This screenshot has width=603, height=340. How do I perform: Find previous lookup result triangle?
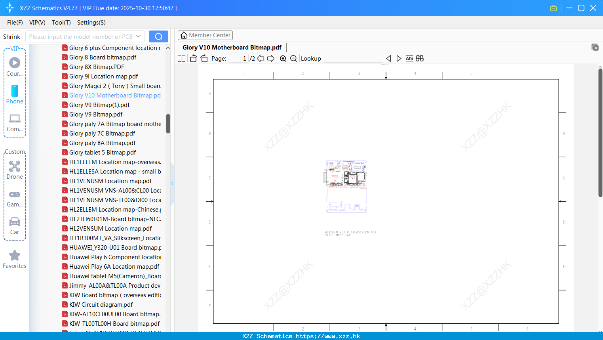coord(388,59)
